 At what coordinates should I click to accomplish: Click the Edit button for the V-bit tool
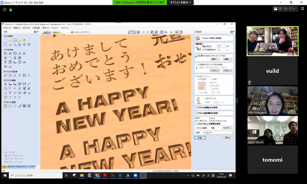[x=227, y=59]
